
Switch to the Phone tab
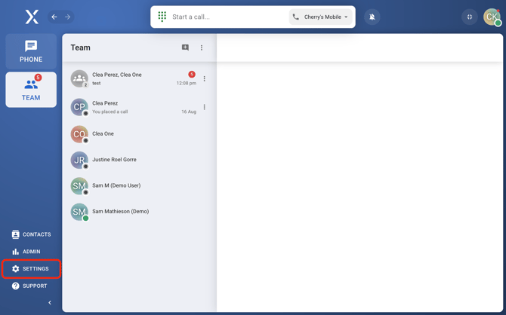coord(31,51)
